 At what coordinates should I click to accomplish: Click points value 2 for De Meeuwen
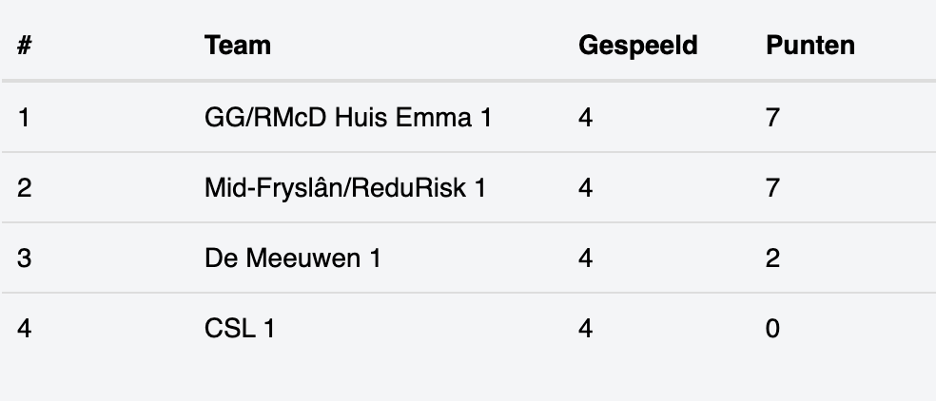click(x=772, y=258)
